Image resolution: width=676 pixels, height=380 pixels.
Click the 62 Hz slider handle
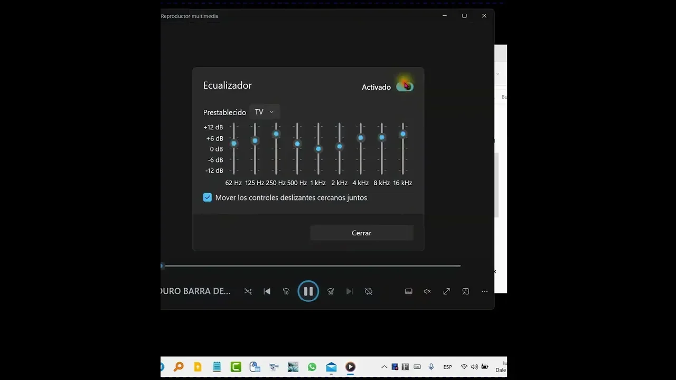coord(234,144)
